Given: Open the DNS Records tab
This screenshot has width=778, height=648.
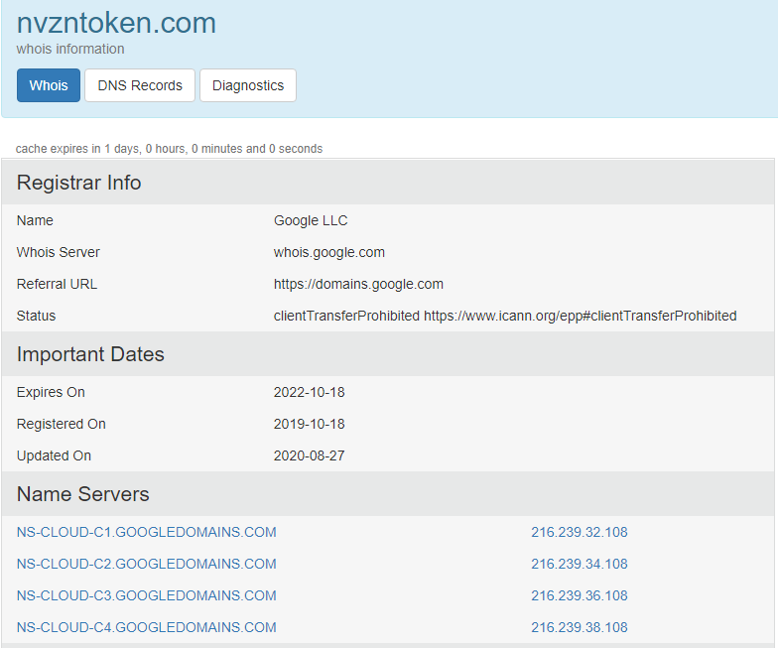Looking at the screenshot, I should tap(140, 85).
